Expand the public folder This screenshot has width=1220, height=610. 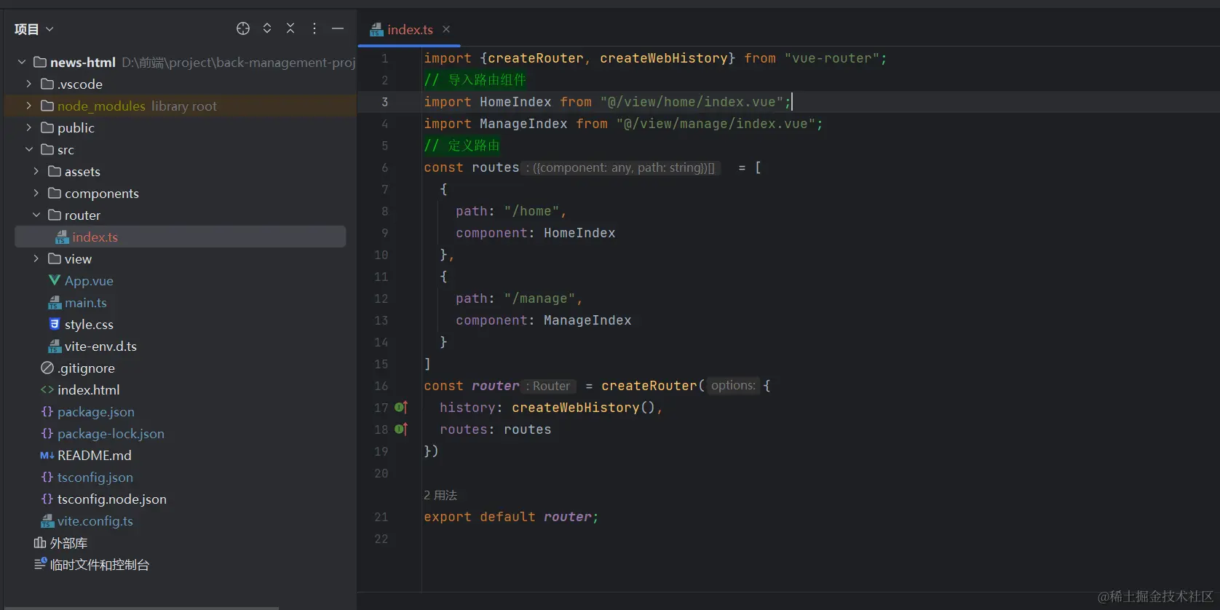29,127
